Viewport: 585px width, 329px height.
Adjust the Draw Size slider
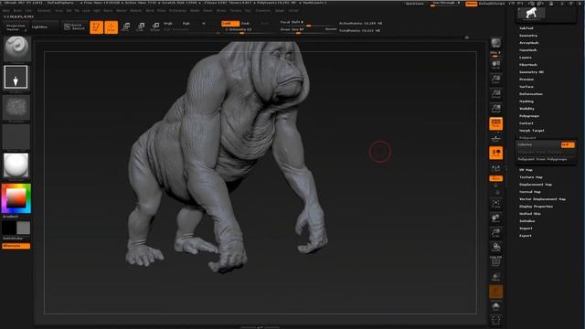[x=308, y=30]
